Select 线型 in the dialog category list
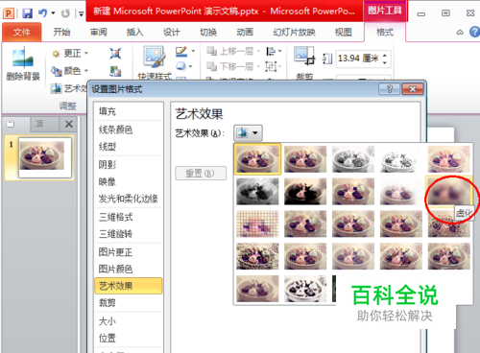This screenshot has height=353, width=480. tap(129, 147)
